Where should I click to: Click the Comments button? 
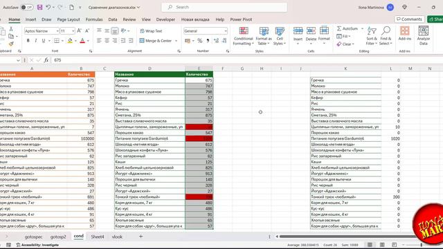(x=409, y=19)
